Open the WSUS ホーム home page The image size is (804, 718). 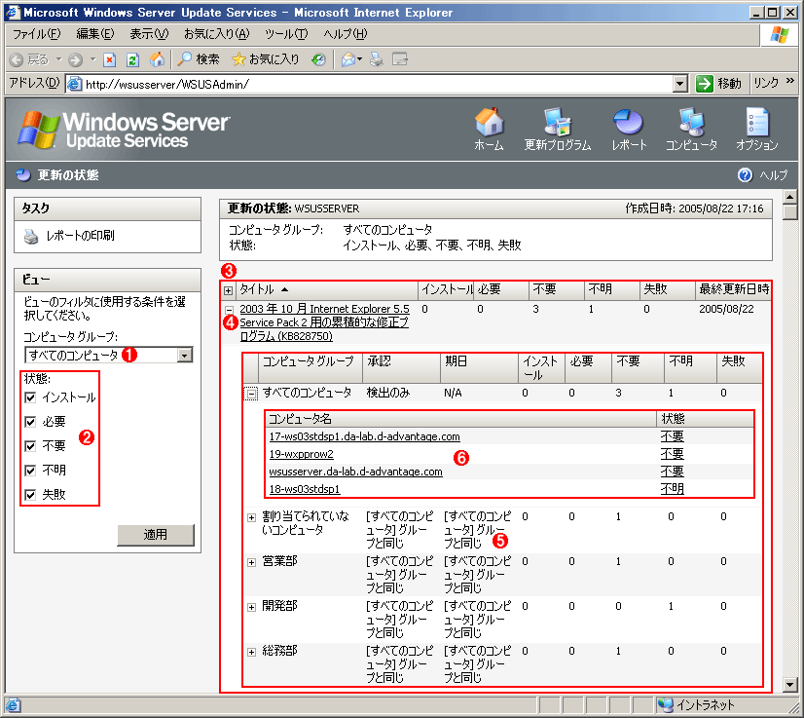point(489,130)
